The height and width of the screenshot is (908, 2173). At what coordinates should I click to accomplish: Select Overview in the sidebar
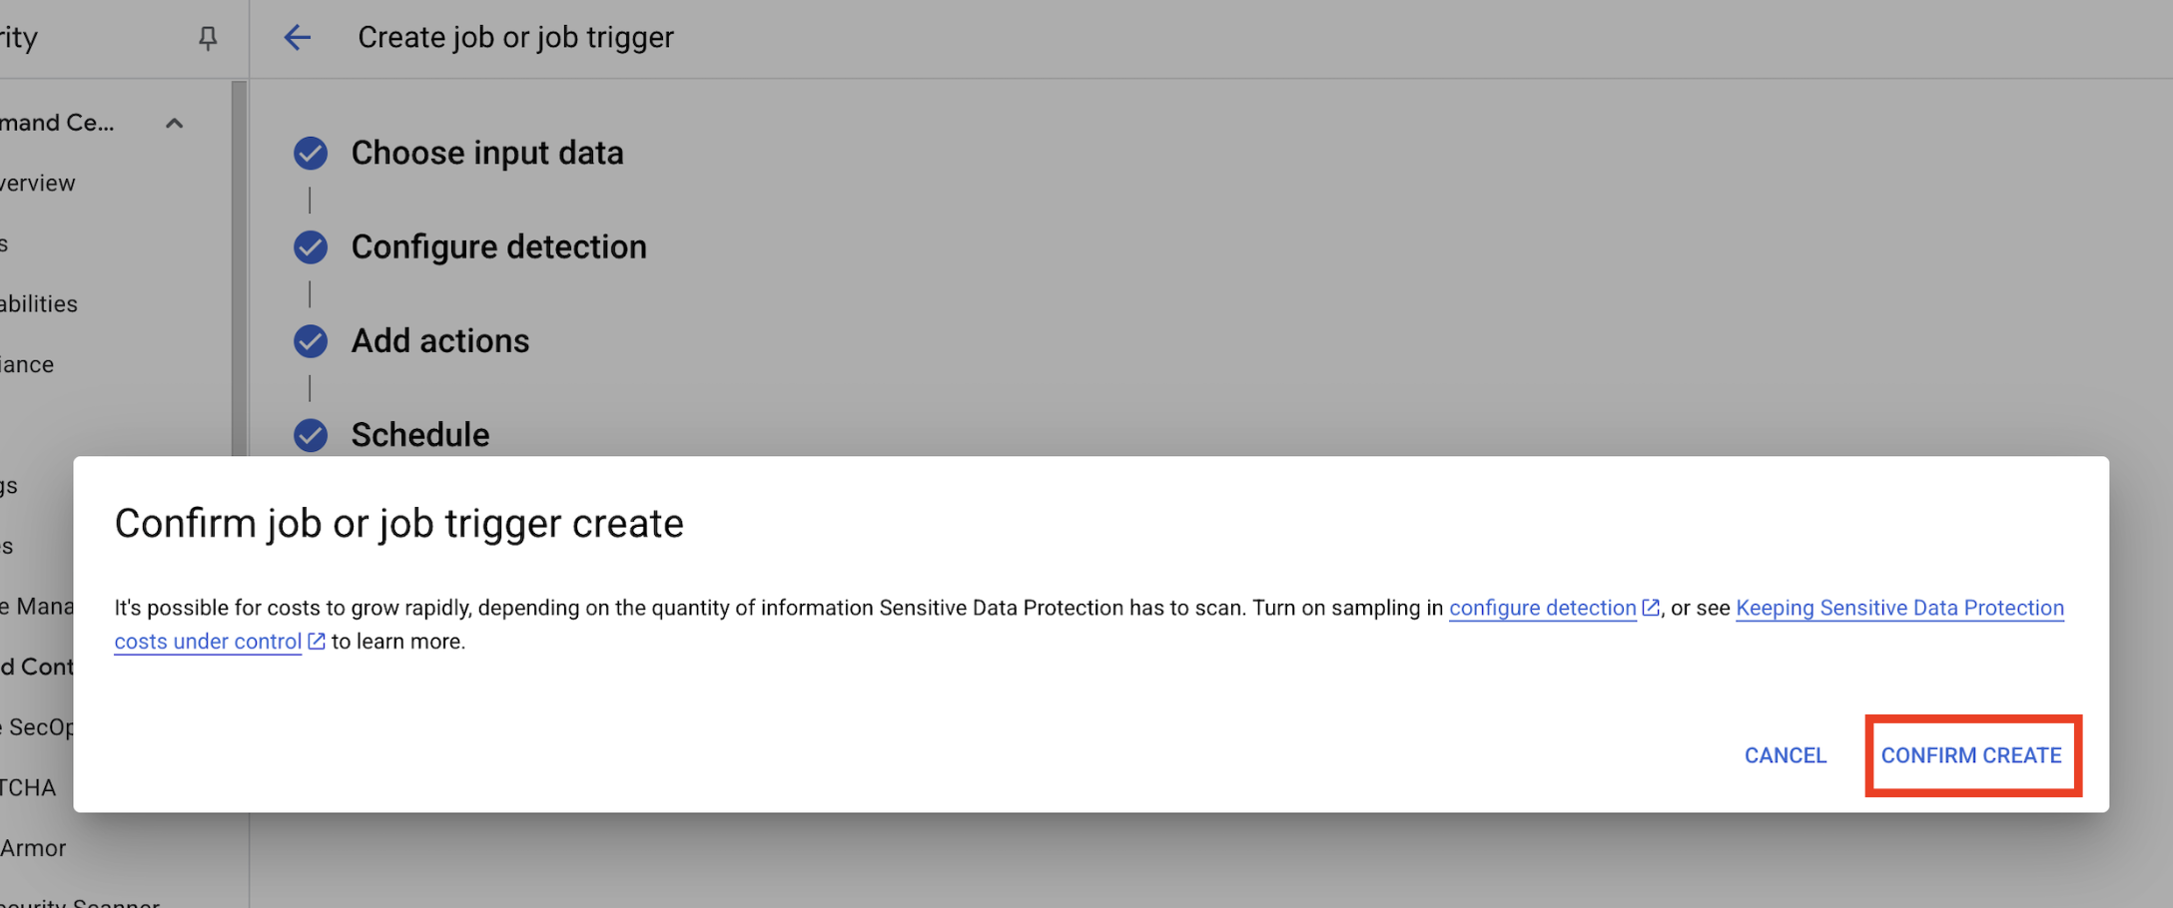point(38,183)
